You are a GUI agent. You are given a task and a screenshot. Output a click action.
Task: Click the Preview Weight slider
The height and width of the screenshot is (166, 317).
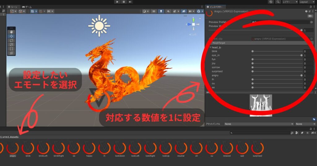[255, 30]
